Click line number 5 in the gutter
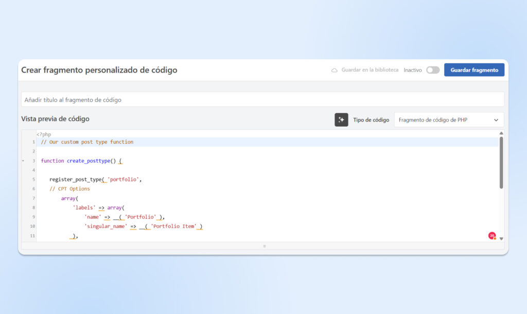 (x=33, y=180)
